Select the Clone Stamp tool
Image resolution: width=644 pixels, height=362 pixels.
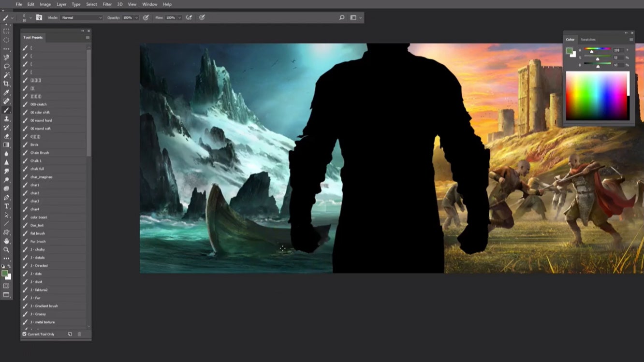point(6,119)
